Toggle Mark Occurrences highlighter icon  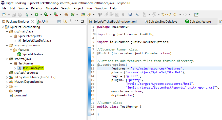[x=106, y=14]
